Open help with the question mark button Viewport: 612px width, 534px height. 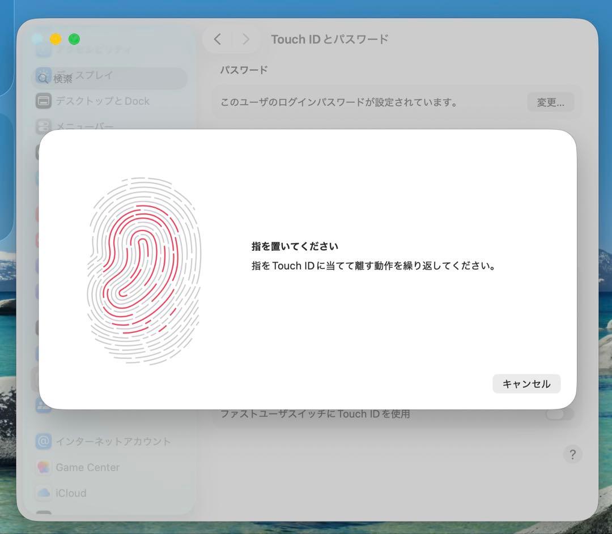coord(572,454)
